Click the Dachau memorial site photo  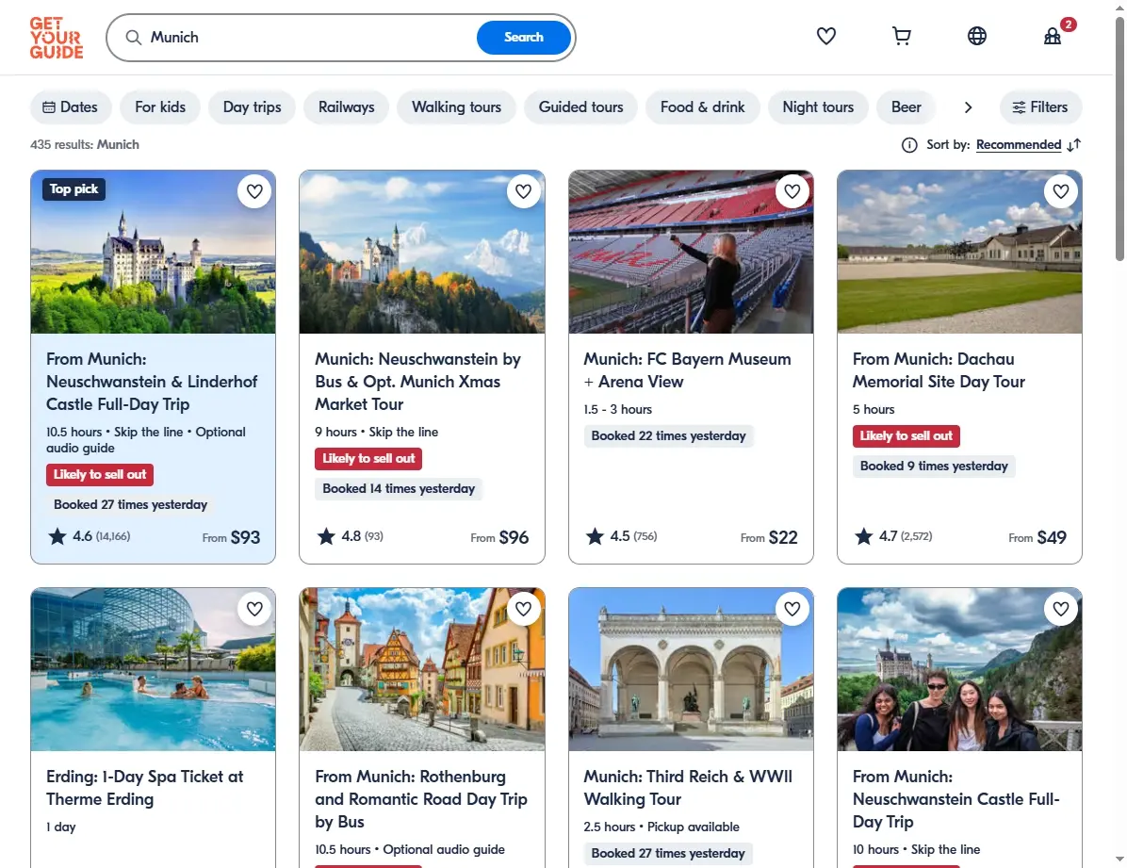(x=959, y=252)
